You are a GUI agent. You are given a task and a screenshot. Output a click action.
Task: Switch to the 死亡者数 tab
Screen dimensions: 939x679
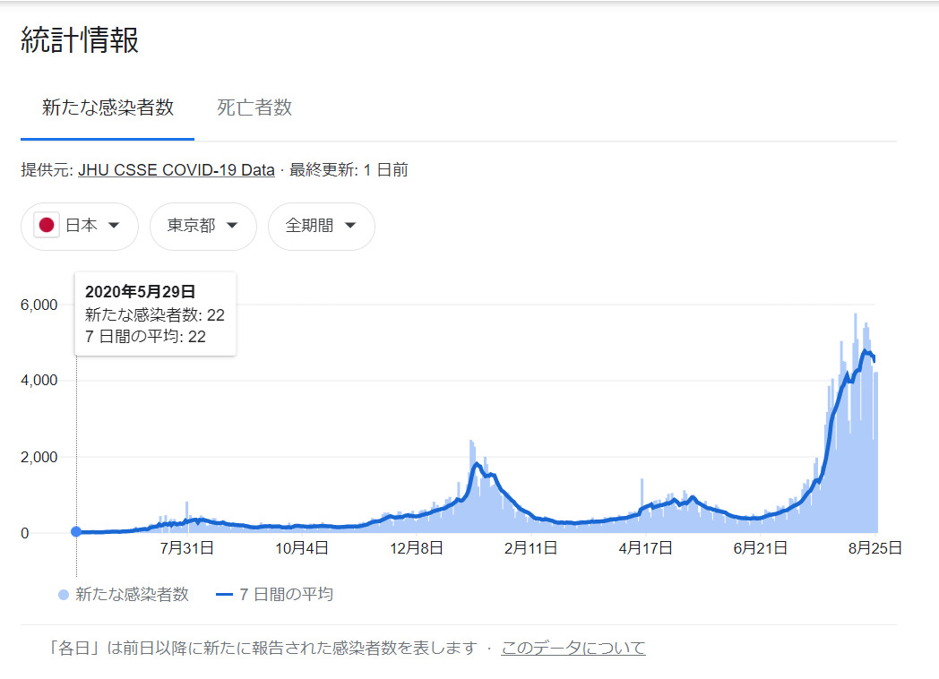[254, 108]
